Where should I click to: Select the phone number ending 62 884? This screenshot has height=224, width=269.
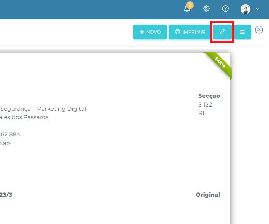[x=10, y=134]
